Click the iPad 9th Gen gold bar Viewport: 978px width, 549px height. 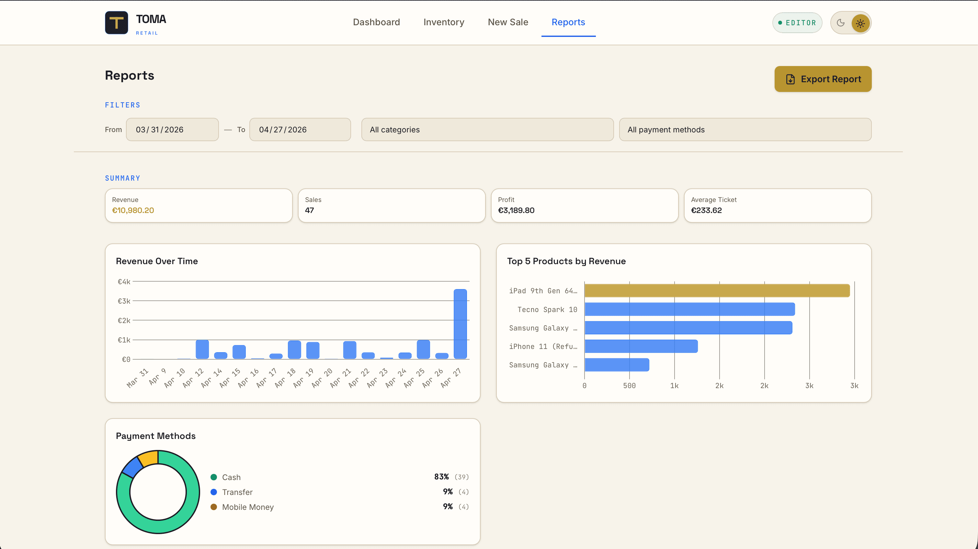[x=717, y=291]
